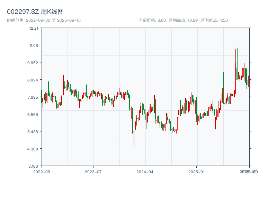Click the lowest red candlestick near 4.50
The width and height of the screenshot is (277, 207).
[134, 138]
